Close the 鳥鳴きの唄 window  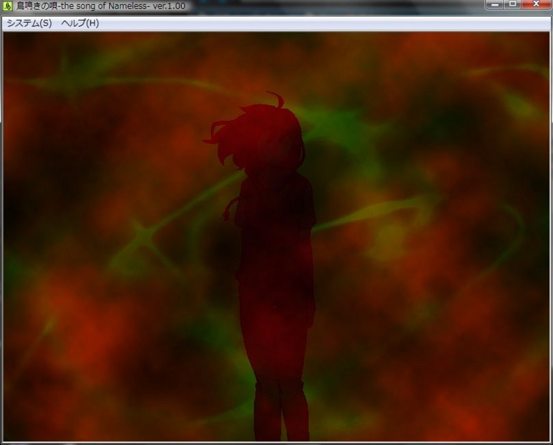pos(536,5)
